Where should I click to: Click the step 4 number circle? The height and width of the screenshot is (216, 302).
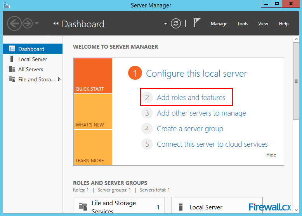[147, 129]
